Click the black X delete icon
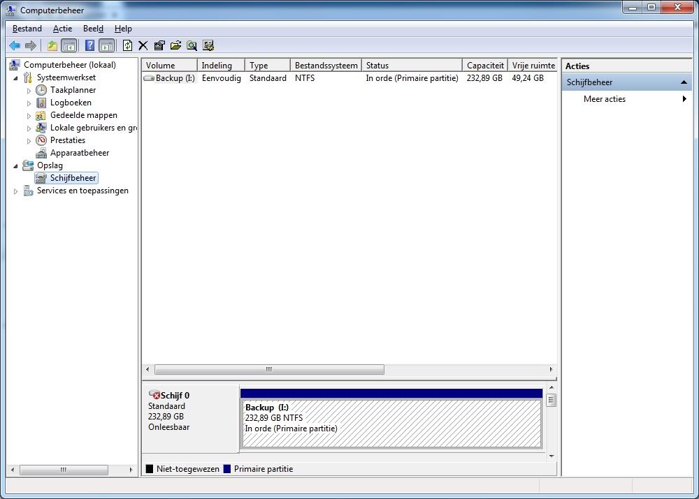Image resolution: width=699 pixels, height=499 pixels. 143,45
